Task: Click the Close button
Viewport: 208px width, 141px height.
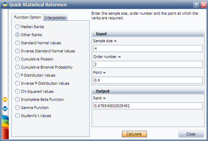Action: point(191,134)
